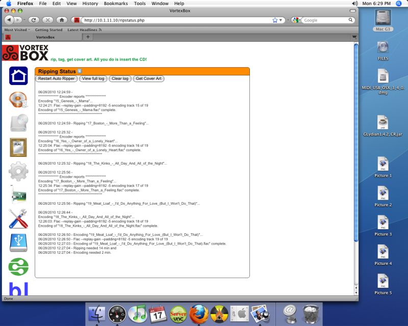Open the Bookmarks menu
408x326 pixels.
tap(116, 4)
